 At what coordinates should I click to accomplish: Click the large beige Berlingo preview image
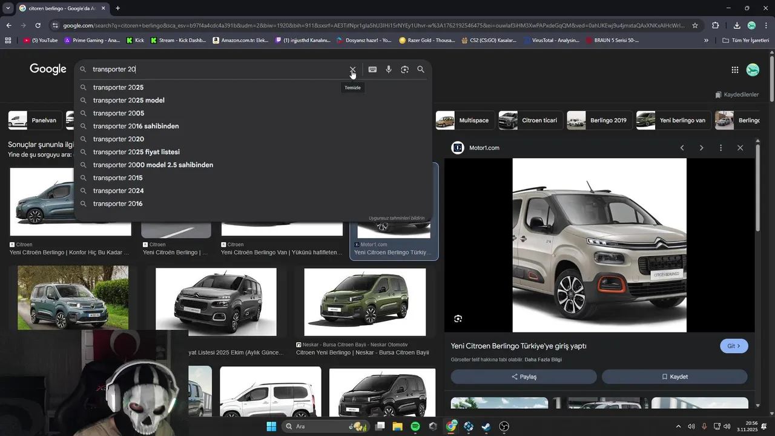point(599,245)
